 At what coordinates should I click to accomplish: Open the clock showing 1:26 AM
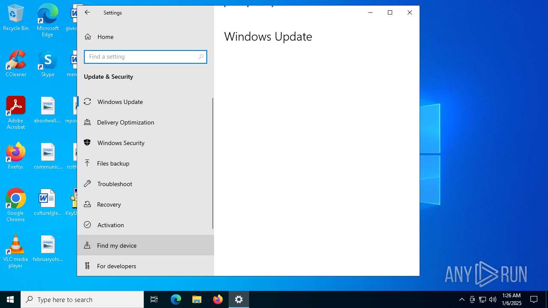512,299
